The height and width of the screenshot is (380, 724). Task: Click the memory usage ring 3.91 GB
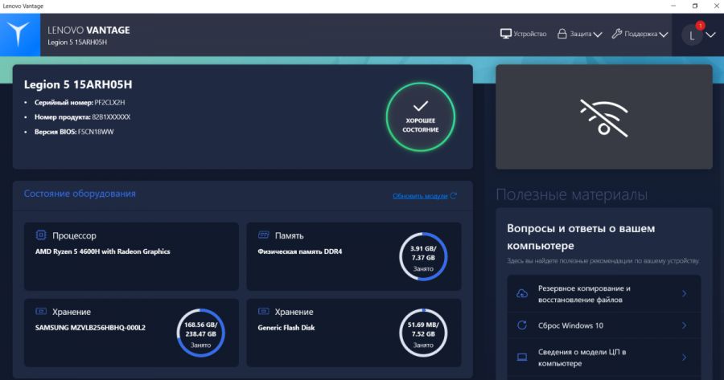(x=423, y=257)
